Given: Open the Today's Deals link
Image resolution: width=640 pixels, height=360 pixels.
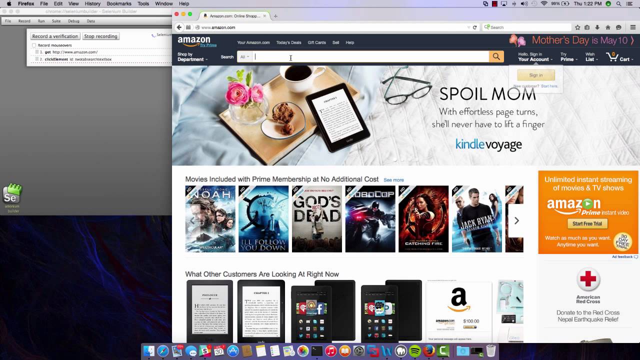Looking at the screenshot, I should [288, 42].
